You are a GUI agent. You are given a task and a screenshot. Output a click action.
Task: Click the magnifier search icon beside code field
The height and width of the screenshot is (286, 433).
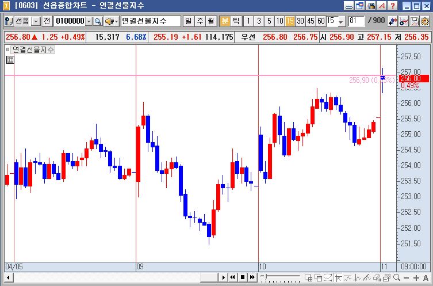click(x=98, y=21)
